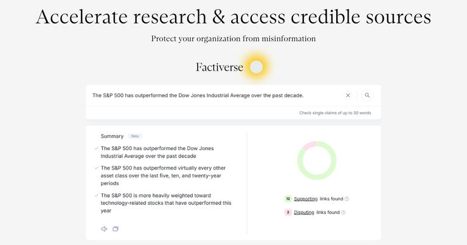Click the Summary heading

pos(112,136)
